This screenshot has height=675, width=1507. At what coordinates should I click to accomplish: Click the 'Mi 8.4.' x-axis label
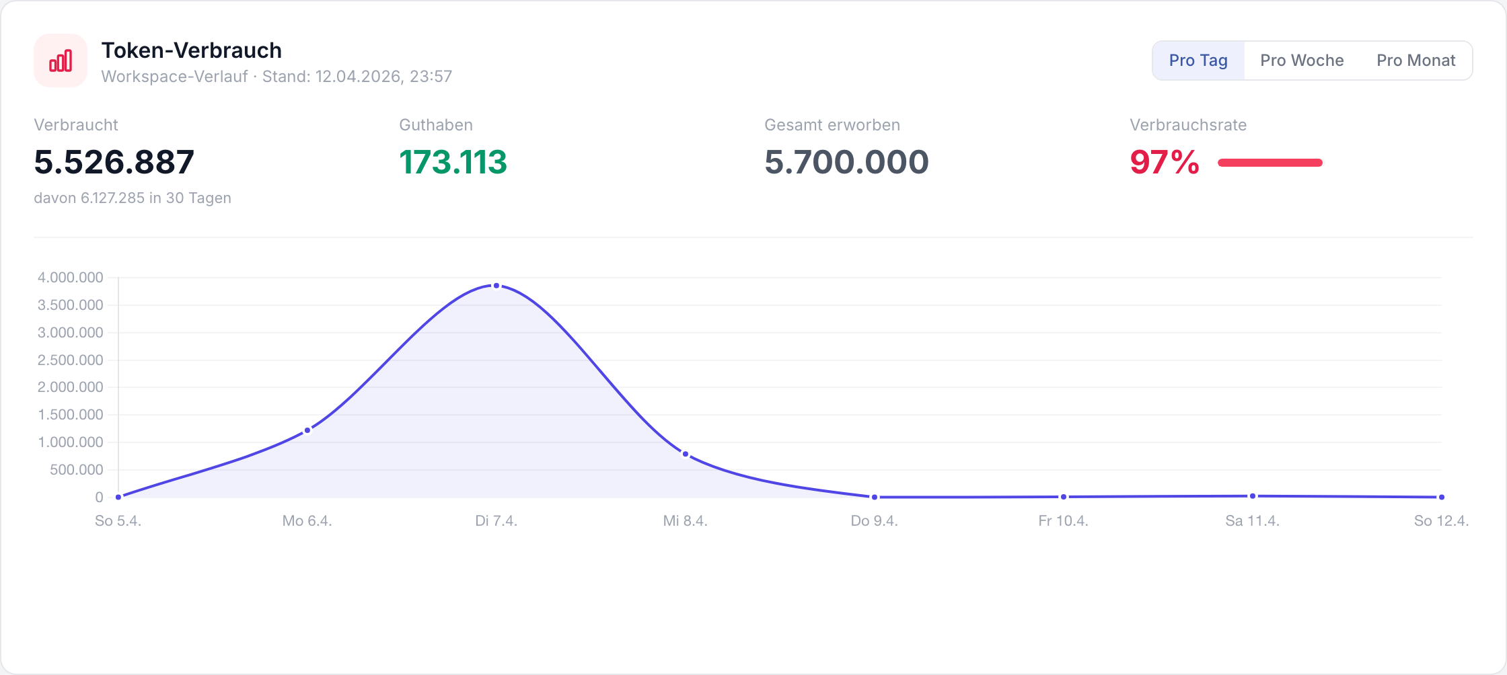[x=686, y=521]
